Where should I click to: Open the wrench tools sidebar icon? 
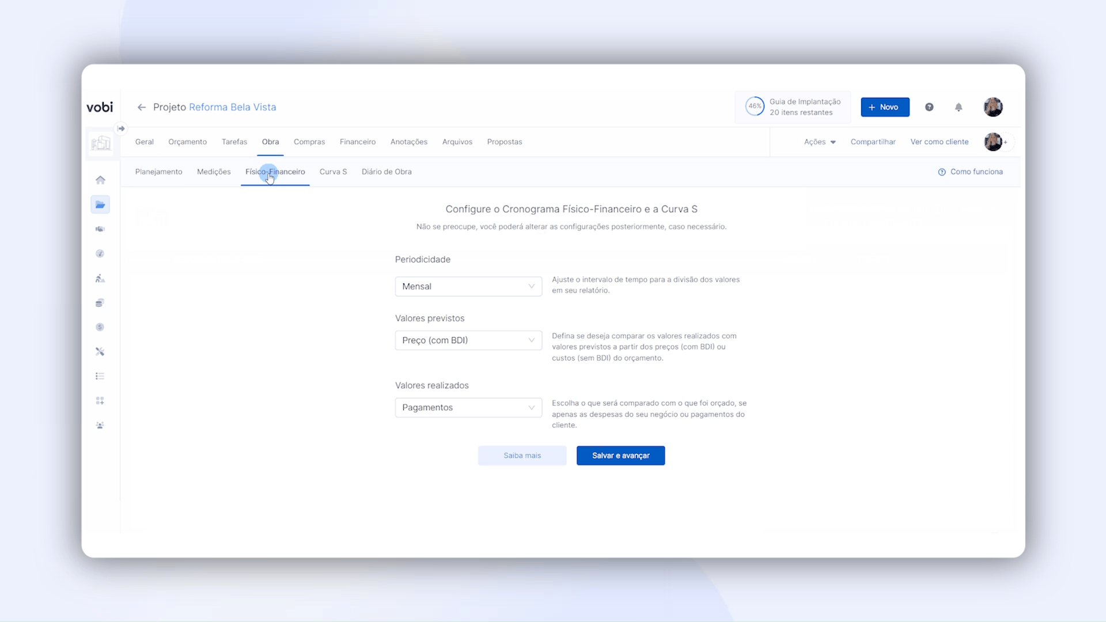click(100, 352)
